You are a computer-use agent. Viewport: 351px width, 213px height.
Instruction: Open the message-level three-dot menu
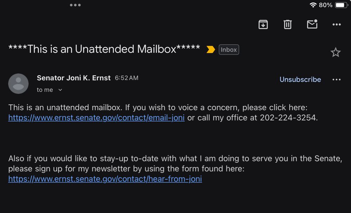point(336,80)
